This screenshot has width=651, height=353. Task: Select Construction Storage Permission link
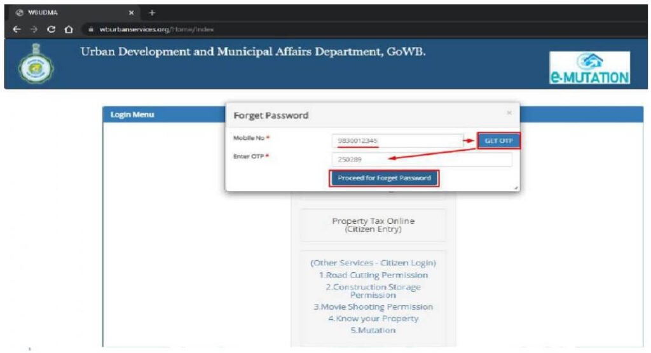(x=373, y=291)
